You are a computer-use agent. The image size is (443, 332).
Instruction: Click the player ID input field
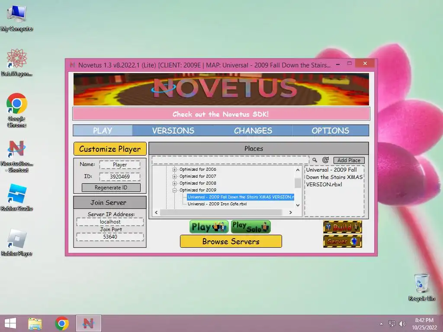coord(120,177)
